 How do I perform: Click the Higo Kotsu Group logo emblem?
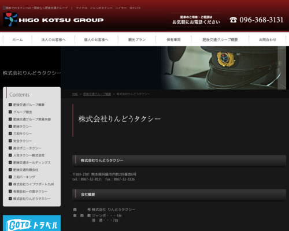click(x=10, y=20)
